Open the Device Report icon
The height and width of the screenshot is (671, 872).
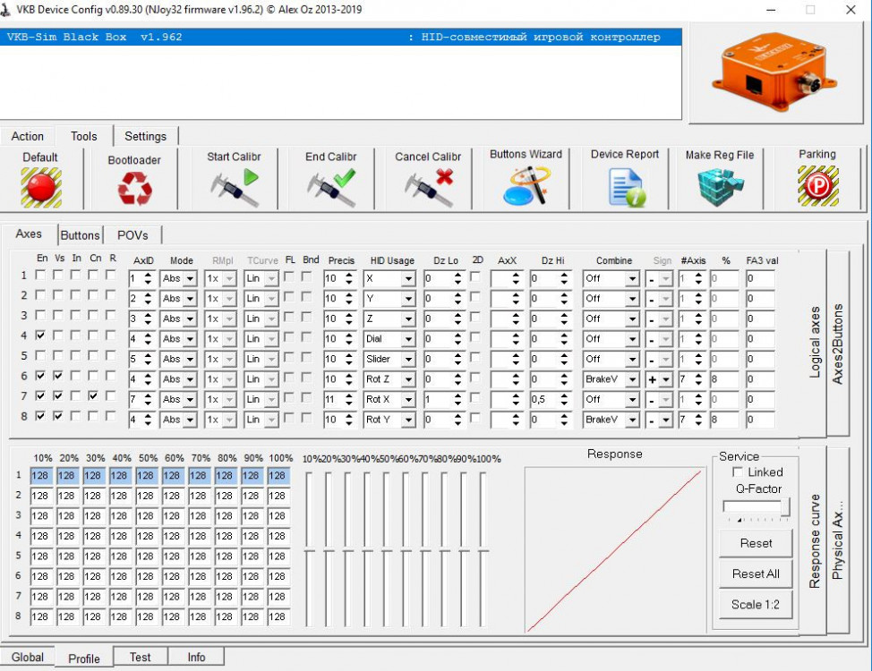(x=625, y=186)
